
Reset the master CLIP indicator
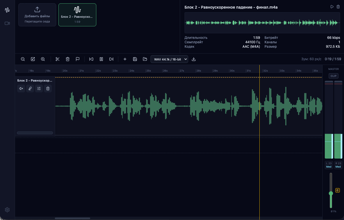pos(333,76)
